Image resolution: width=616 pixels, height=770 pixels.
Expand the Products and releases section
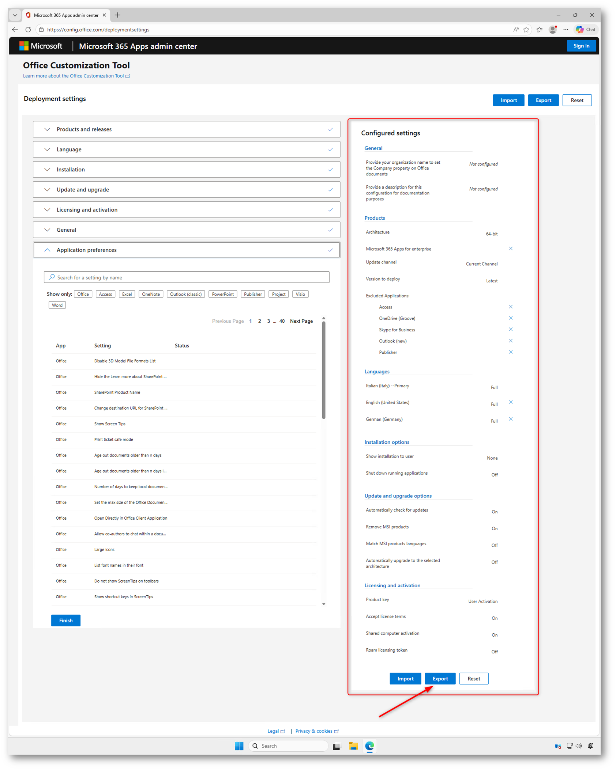click(186, 129)
